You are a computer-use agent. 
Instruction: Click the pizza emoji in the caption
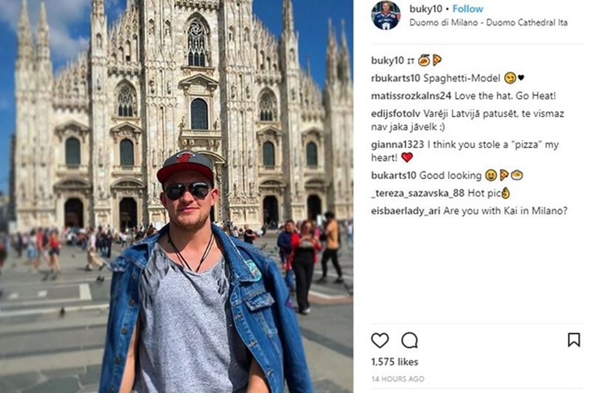click(437, 60)
